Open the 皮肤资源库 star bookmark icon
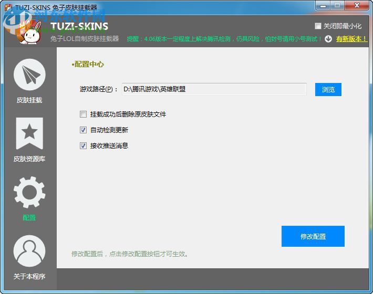 point(29,133)
